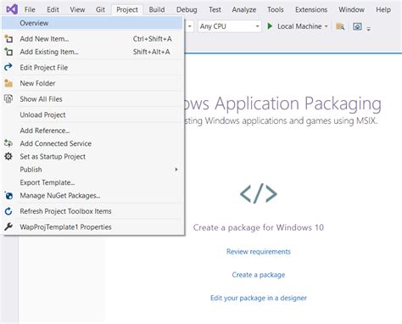Follow the Create a package link

coord(259,275)
